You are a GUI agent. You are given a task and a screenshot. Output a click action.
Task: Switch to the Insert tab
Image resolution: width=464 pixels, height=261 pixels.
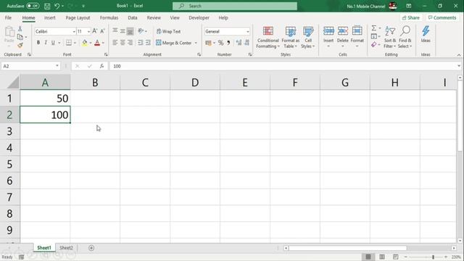pyautogui.click(x=50, y=17)
